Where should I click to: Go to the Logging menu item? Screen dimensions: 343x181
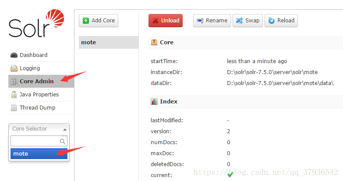pos(30,68)
